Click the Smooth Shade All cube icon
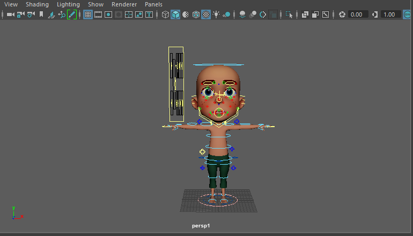Viewport: 413px width, 236px height. click(175, 14)
